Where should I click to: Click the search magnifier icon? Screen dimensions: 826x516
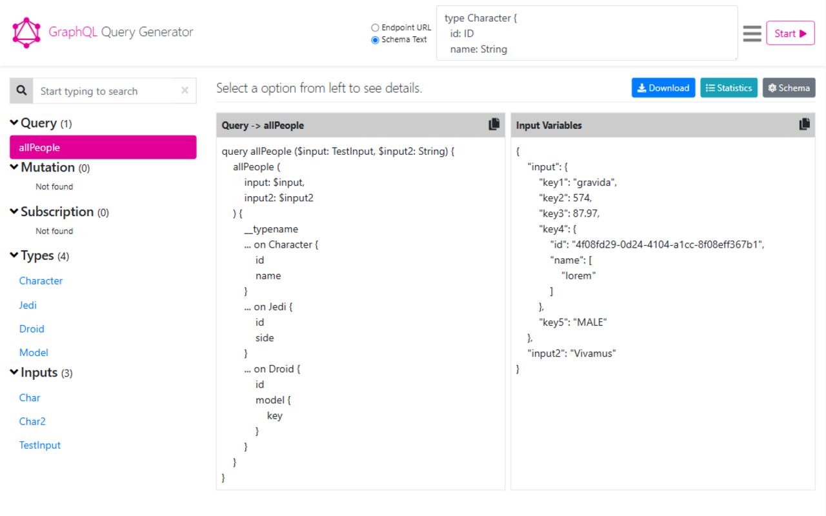pos(21,90)
